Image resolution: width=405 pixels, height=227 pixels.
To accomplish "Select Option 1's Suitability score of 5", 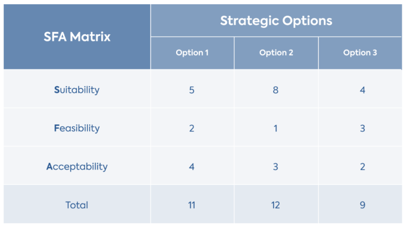I will (x=192, y=90).
